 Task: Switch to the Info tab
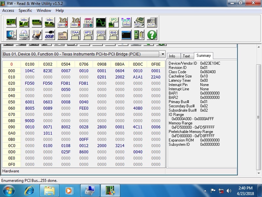(172, 56)
